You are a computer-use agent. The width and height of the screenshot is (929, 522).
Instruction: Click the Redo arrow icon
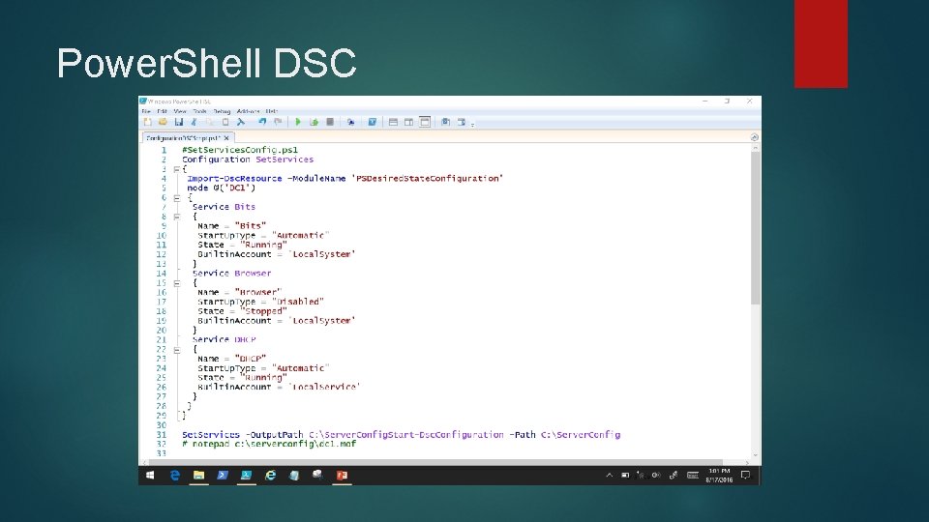coord(278,122)
